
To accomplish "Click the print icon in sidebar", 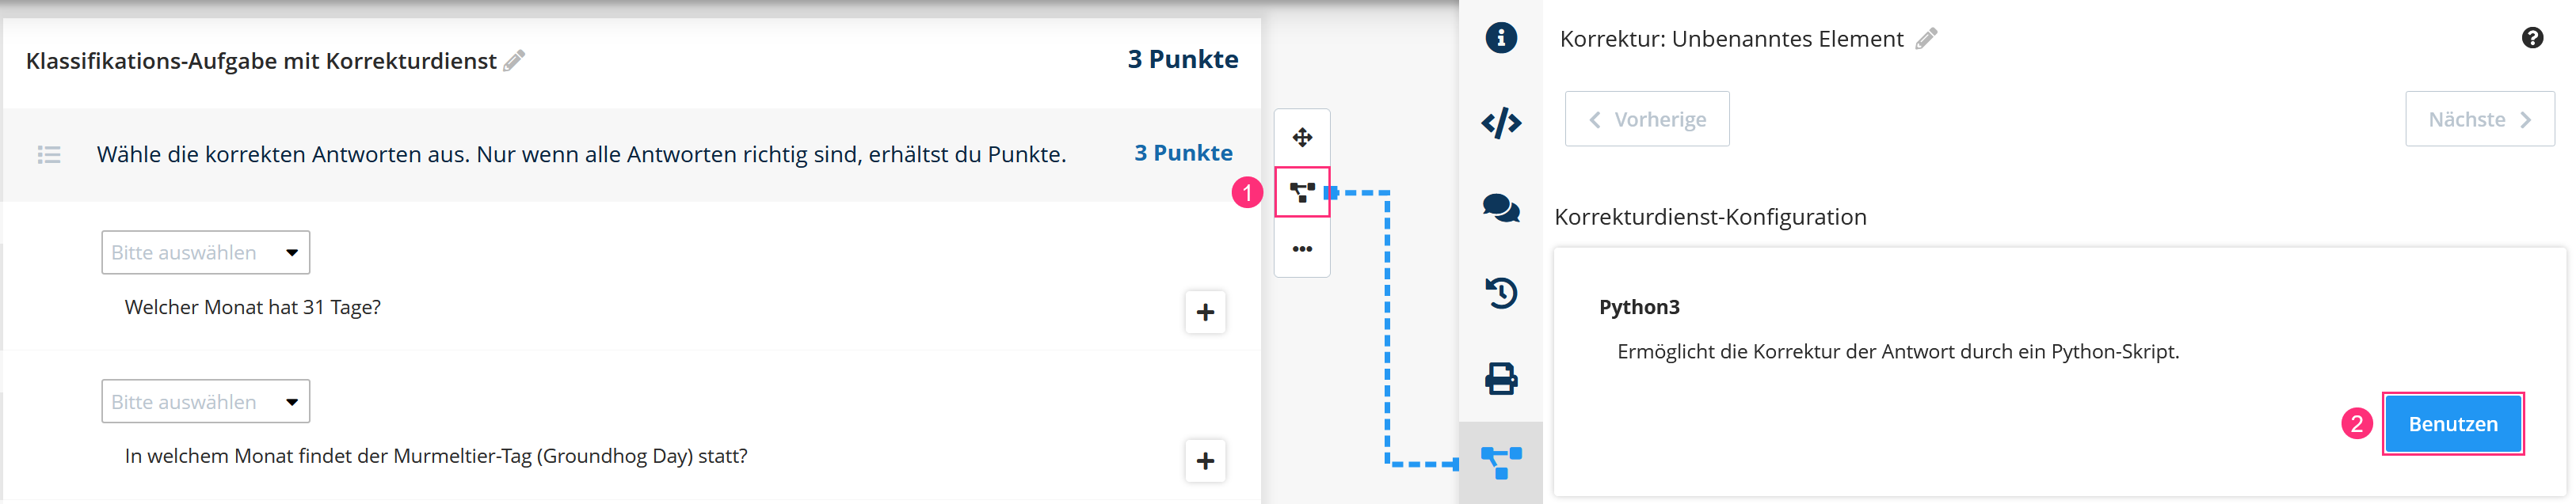I will click(x=1500, y=379).
